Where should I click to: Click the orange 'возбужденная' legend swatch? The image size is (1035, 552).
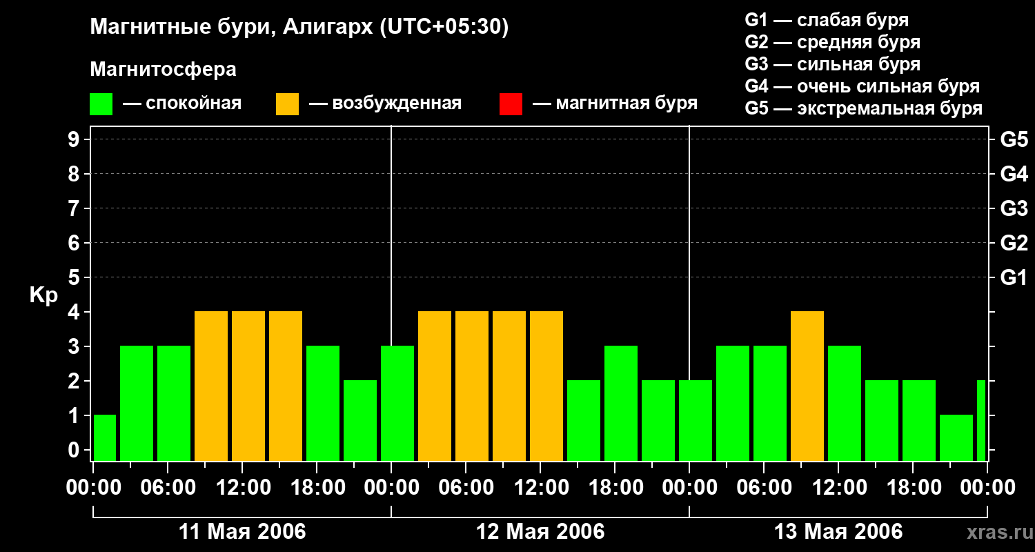click(287, 104)
